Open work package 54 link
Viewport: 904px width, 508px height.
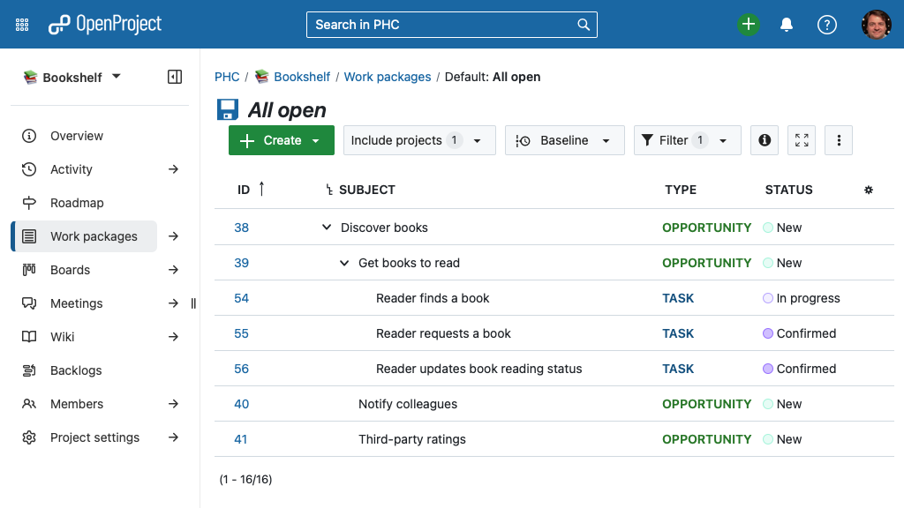coord(241,298)
